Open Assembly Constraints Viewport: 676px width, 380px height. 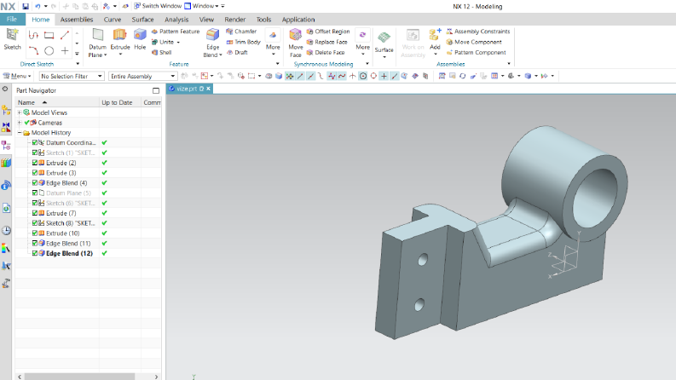click(x=477, y=32)
